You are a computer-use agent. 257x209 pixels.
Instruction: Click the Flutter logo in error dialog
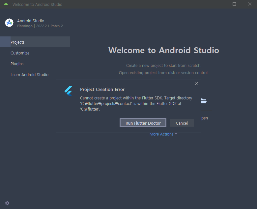[69, 91]
